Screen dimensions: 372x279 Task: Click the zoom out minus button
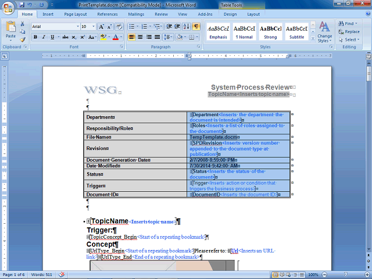324,274
